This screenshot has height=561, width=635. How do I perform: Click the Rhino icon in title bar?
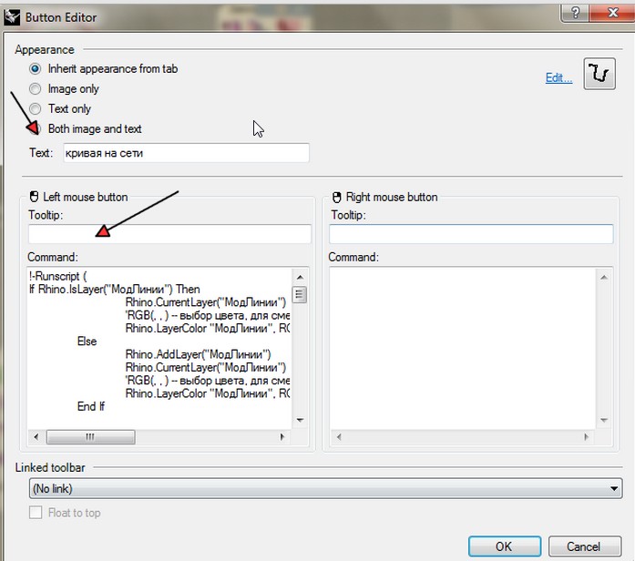click(12, 17)
